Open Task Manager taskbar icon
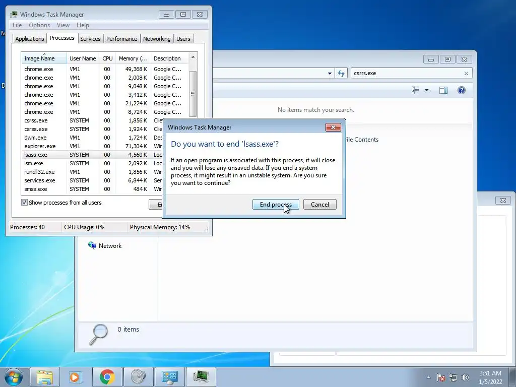 (201, 377)
